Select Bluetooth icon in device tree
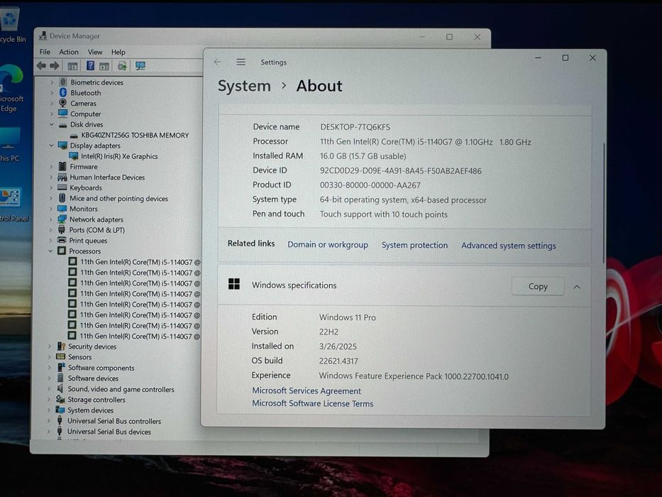The image size is (662, 497). pyautogui.click(x=63, y=92)
